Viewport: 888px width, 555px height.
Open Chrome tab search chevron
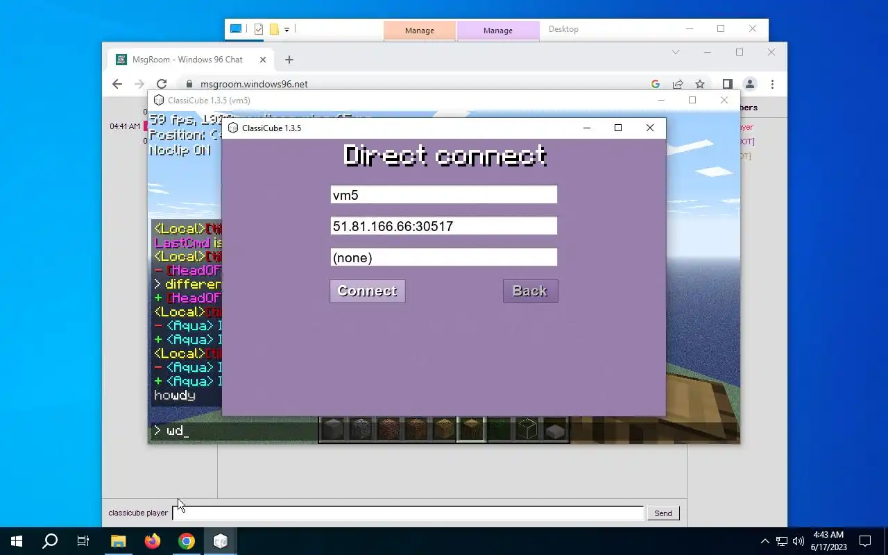[x=676, y=52]
